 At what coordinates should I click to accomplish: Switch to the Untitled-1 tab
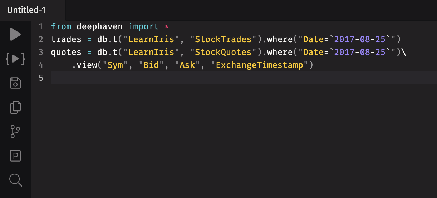[26, 10]
